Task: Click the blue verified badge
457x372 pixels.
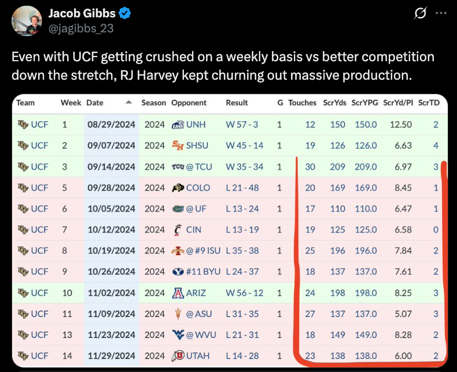Action: point(124,13)
